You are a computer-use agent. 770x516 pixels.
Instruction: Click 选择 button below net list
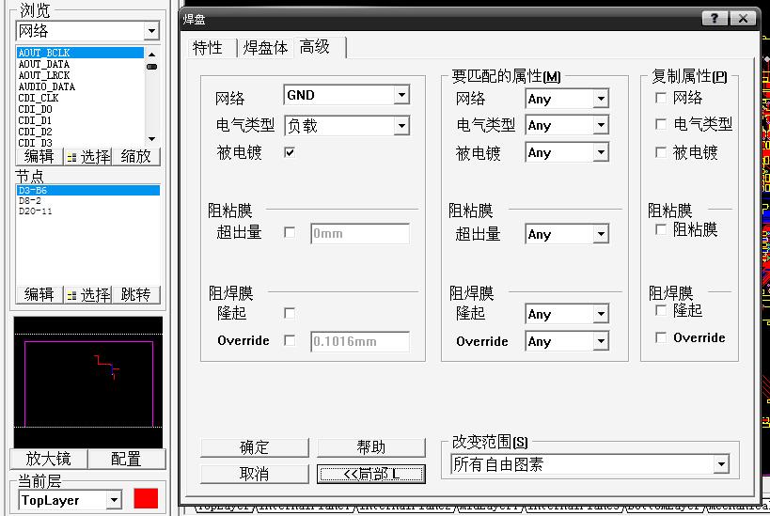coord(87,157)
